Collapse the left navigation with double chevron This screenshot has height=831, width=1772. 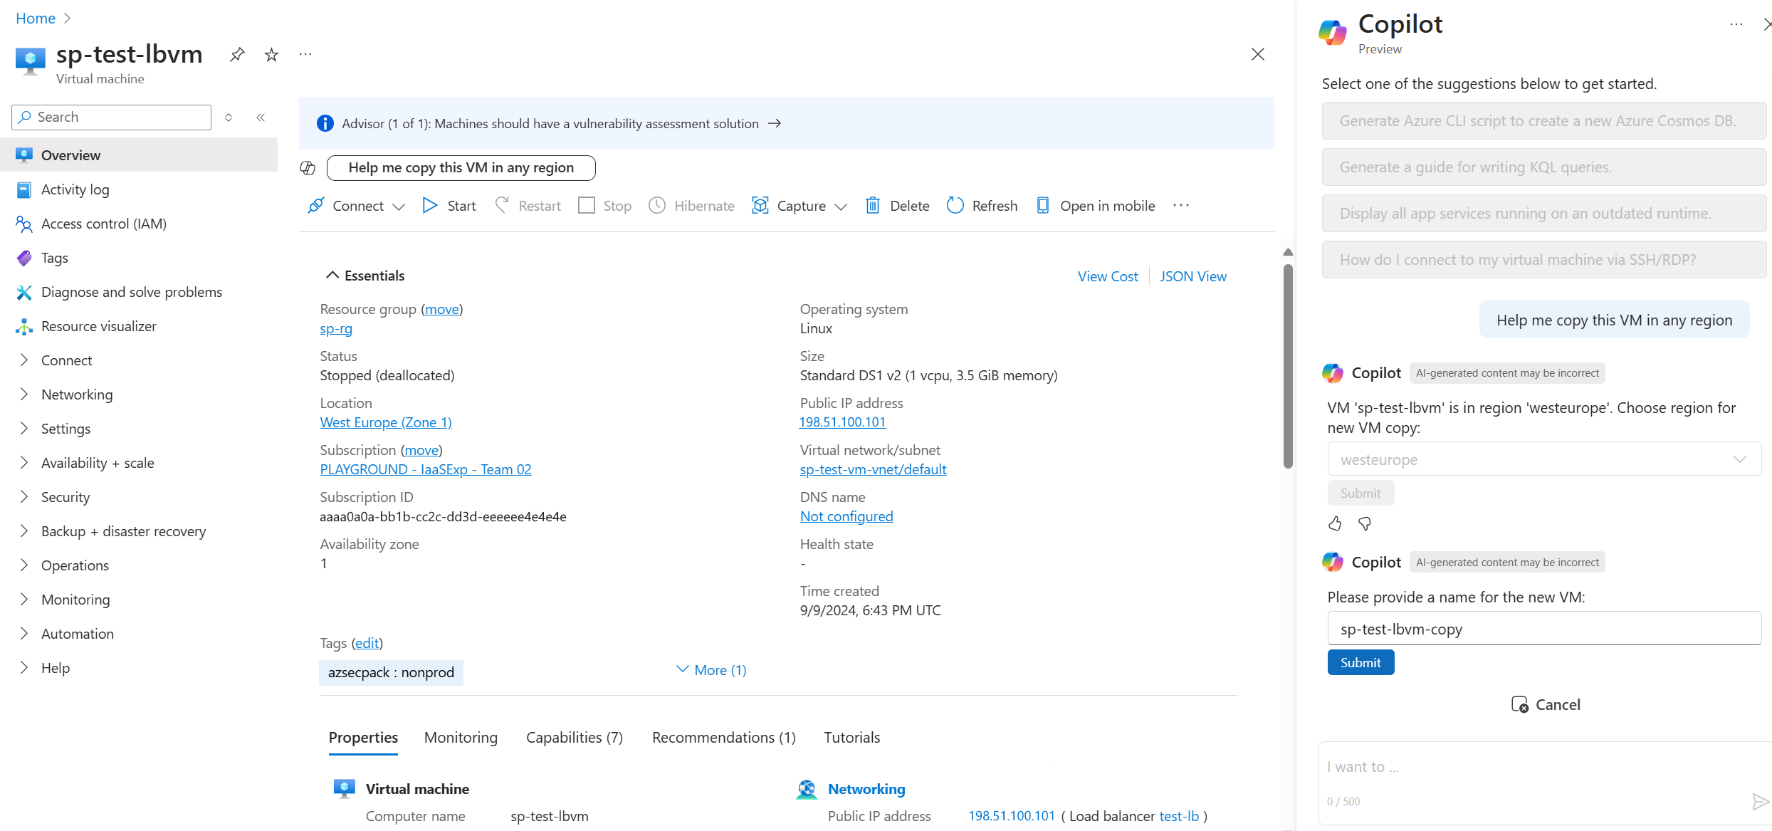tap(261, 117)
